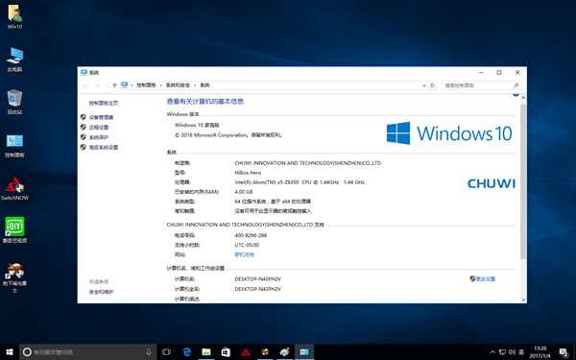The height and width of the screenshot is (360, 576).
Task: Open the This PC (此电脑) desktop icon
Action: [x=14, y=60]
